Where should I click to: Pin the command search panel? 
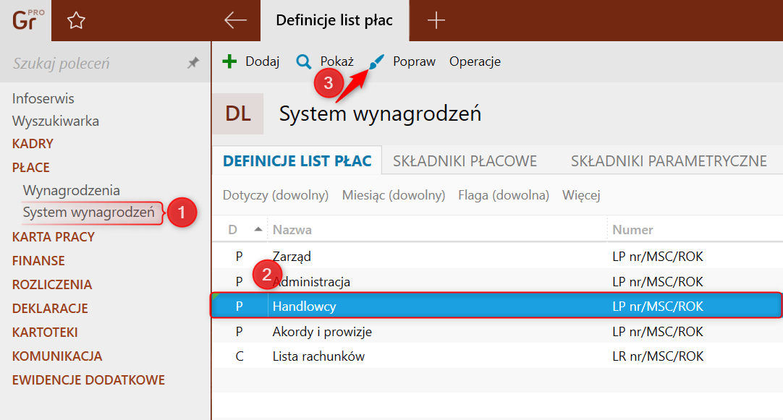pos(193,63)
